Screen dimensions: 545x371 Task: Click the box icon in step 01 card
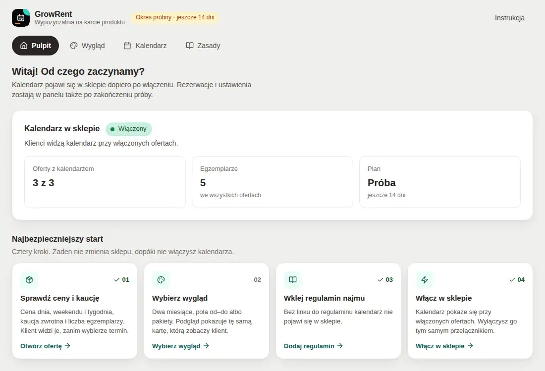point(29,280)
